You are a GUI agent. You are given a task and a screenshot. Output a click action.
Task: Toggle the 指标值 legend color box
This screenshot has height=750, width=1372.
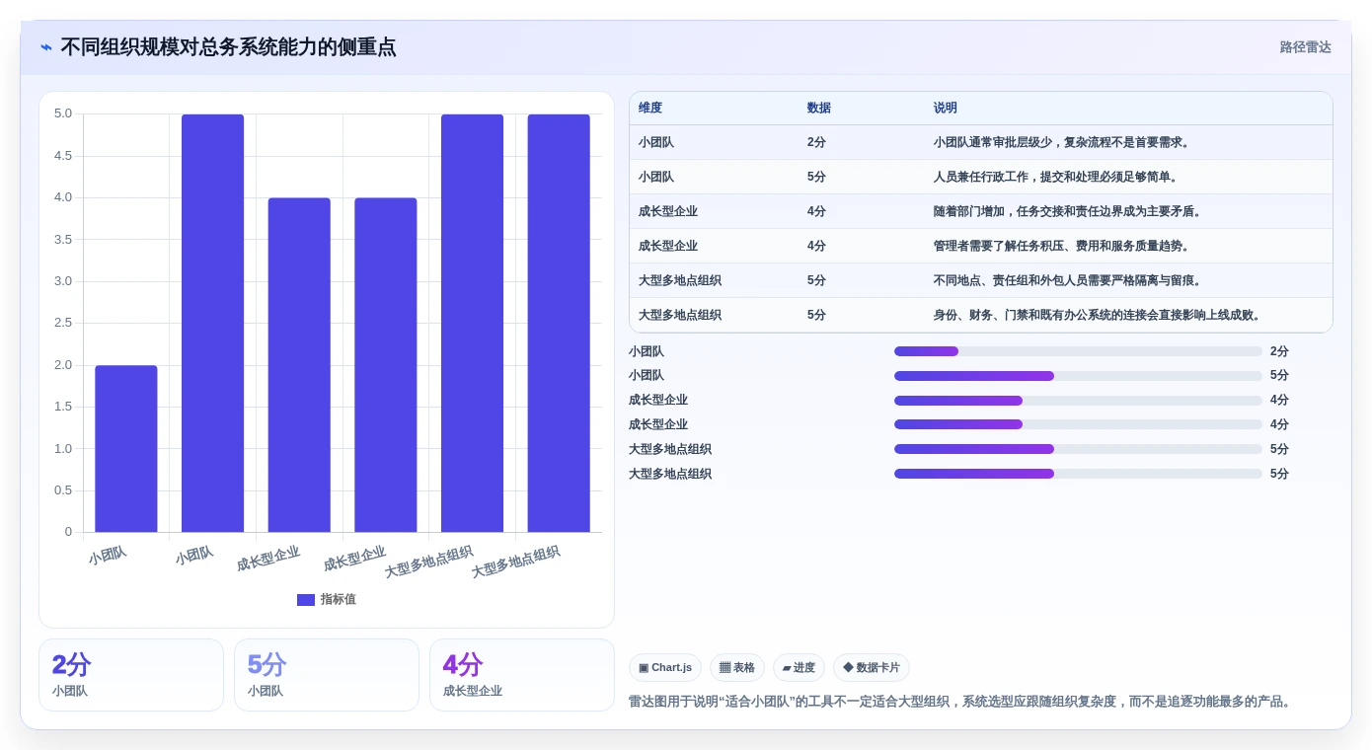pos(306,599)
